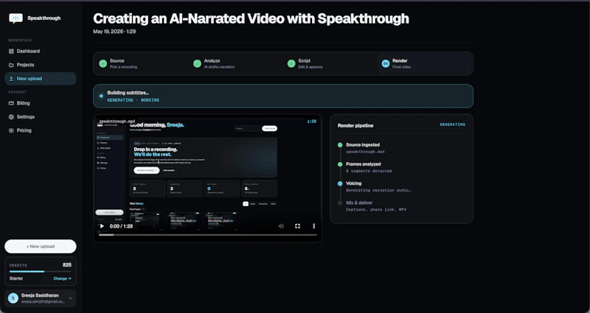Click the Settings gear icon

11,117
